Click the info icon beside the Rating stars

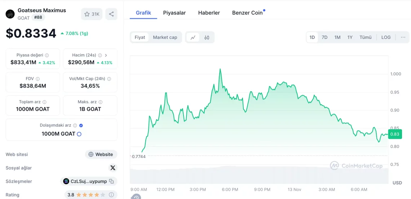click(111, 195)
